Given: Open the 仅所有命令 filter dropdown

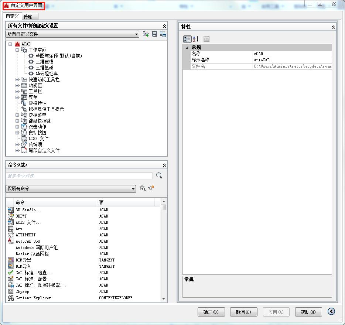Looking at the screenshot, I should 134,189.
